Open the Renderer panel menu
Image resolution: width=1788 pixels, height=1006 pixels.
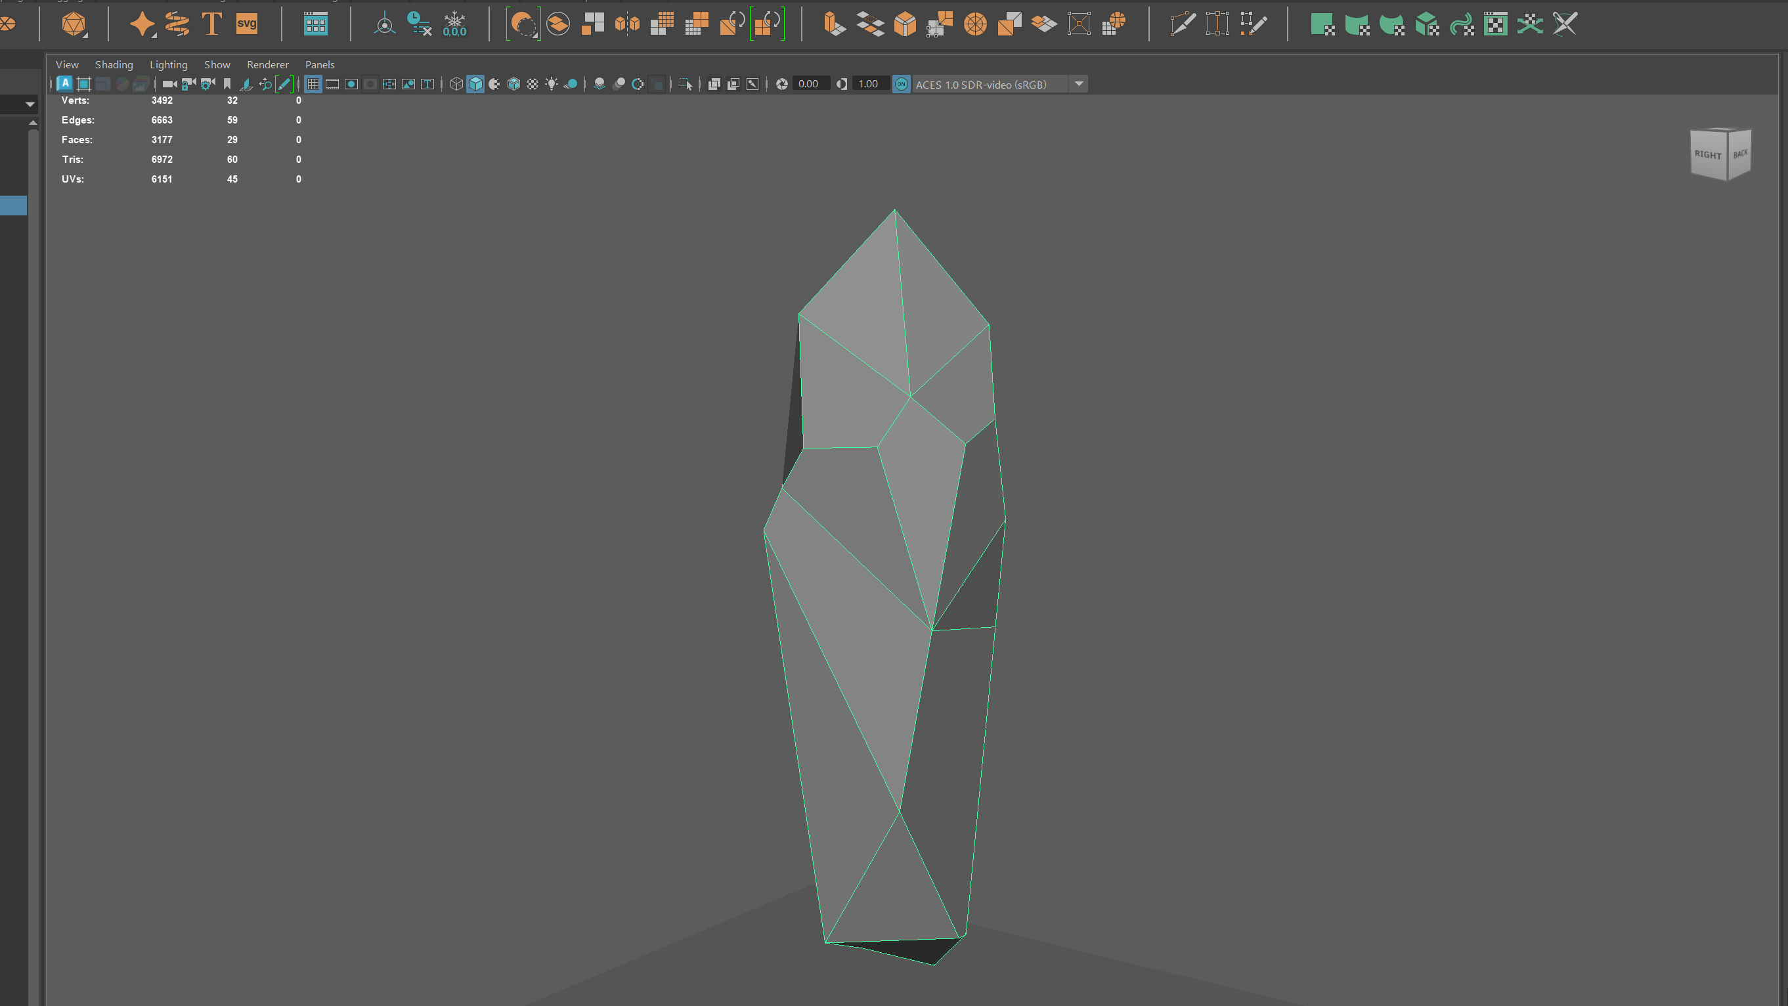[x=267, y=64]
